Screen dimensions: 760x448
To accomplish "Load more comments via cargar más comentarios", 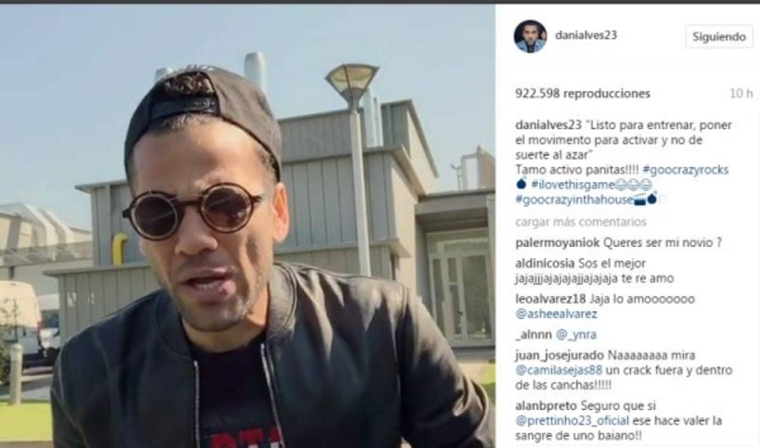I will [x=581, y=222].
